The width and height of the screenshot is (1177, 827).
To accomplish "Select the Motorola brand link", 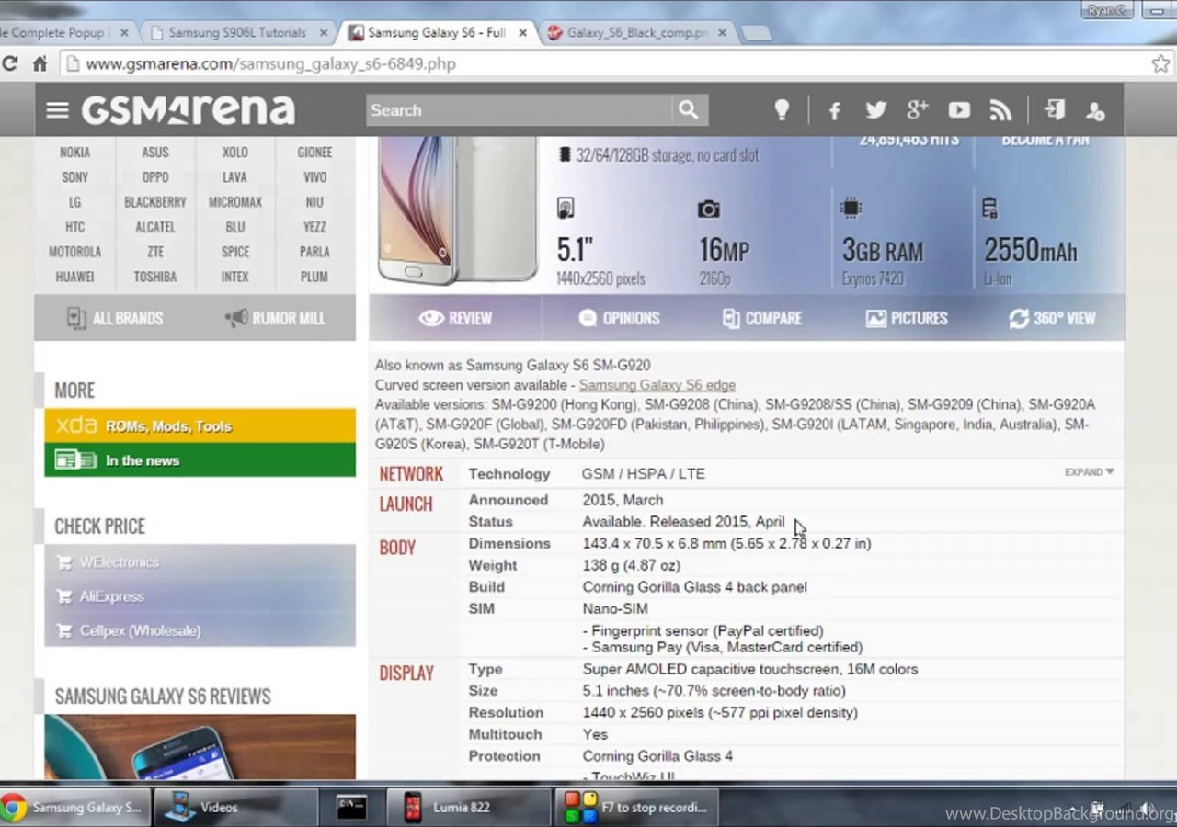I will [75, 252].
